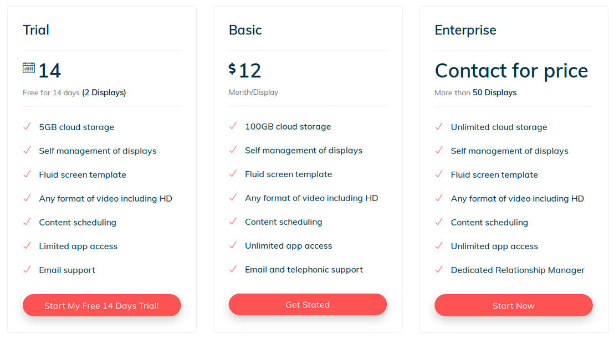The image size is (614, 339).
Task: Click the 50 Displays bold text
Action: pos(494,93)
